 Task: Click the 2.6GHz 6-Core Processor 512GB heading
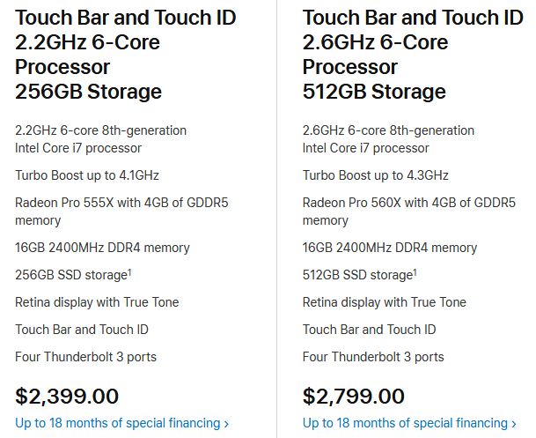click(413, 55)
